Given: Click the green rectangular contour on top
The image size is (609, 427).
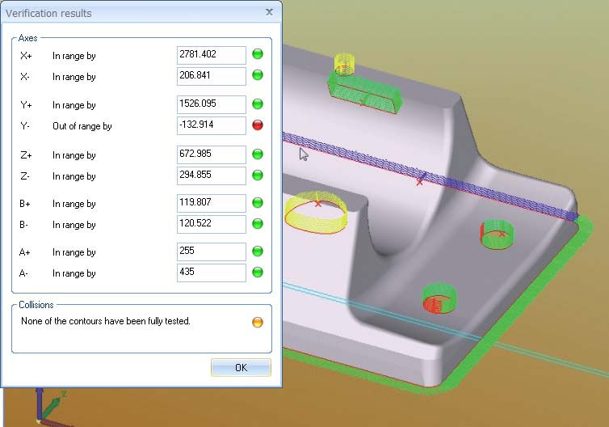Looking at the screenshot, I should [366, 91].
